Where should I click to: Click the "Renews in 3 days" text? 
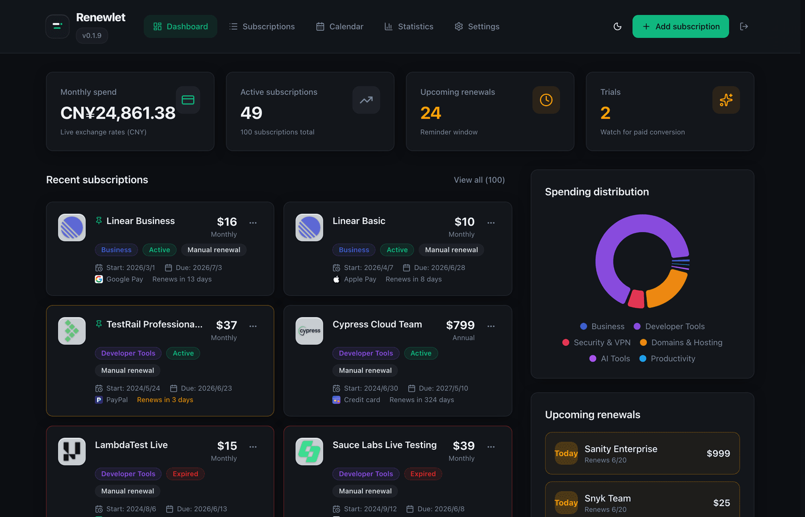[x=165, y=400]
